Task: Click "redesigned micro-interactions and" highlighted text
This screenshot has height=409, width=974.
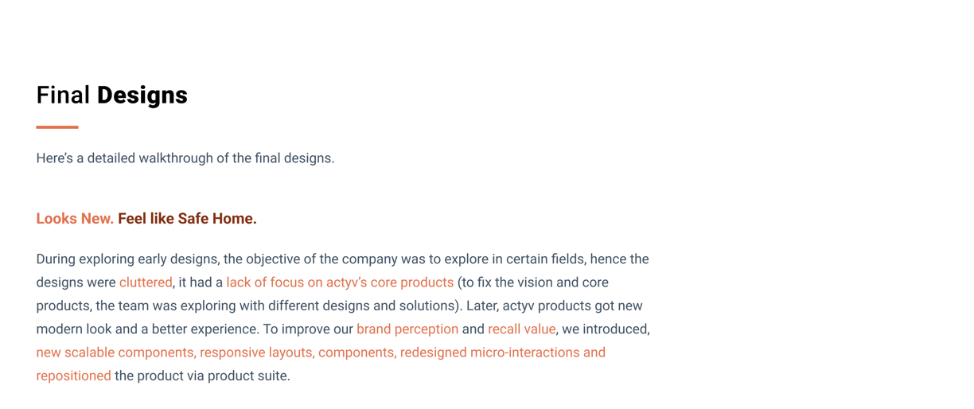Action: click(x=503, y=353)
